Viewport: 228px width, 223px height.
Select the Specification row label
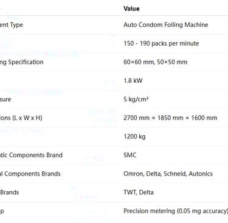(22, 62)
